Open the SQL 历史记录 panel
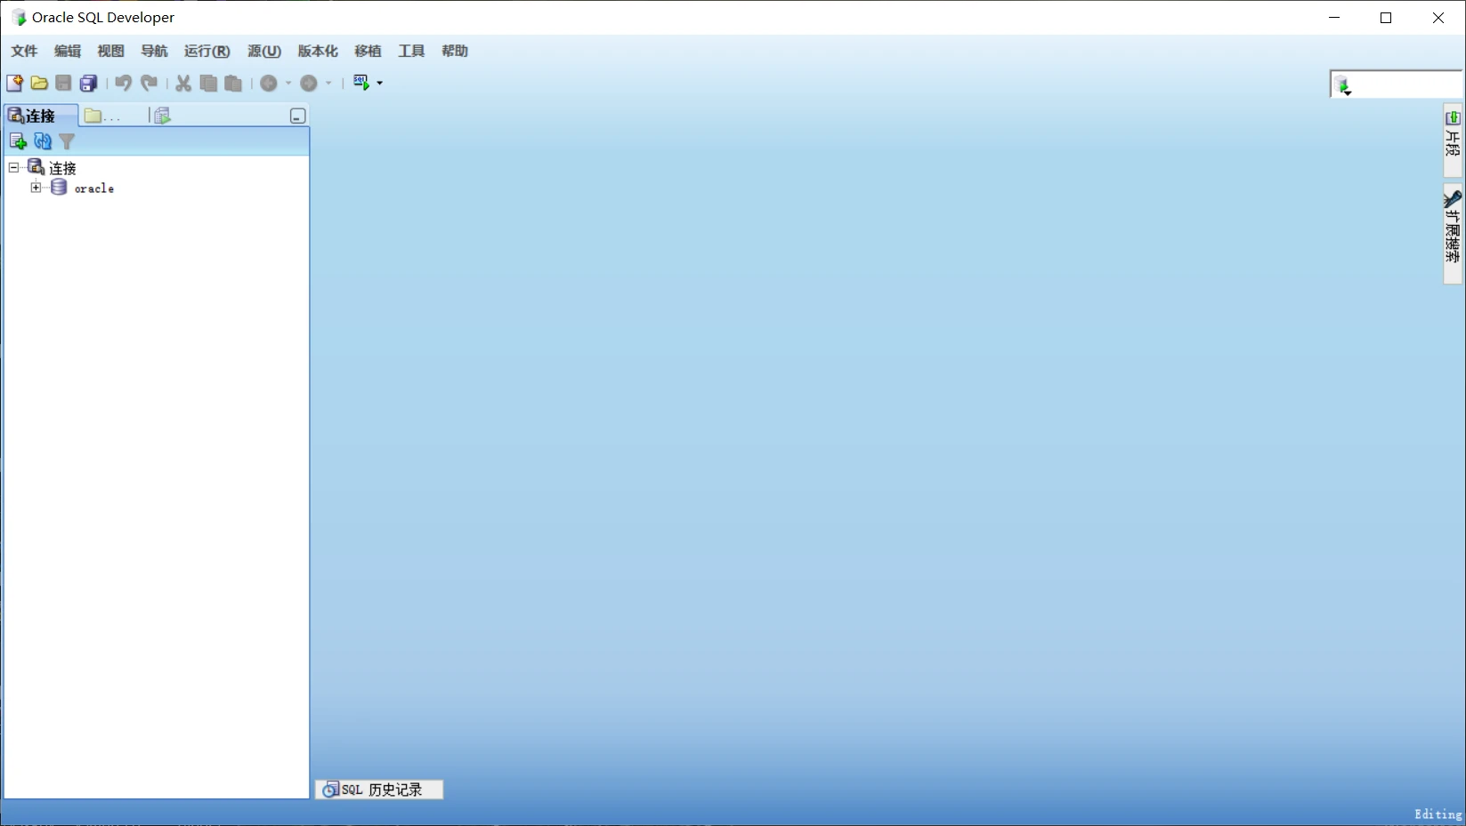 click(x=379, y=790)
